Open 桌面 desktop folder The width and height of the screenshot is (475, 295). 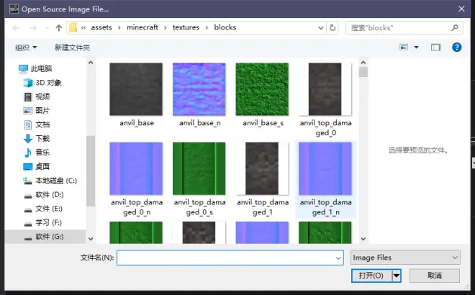tap(37, 166)
